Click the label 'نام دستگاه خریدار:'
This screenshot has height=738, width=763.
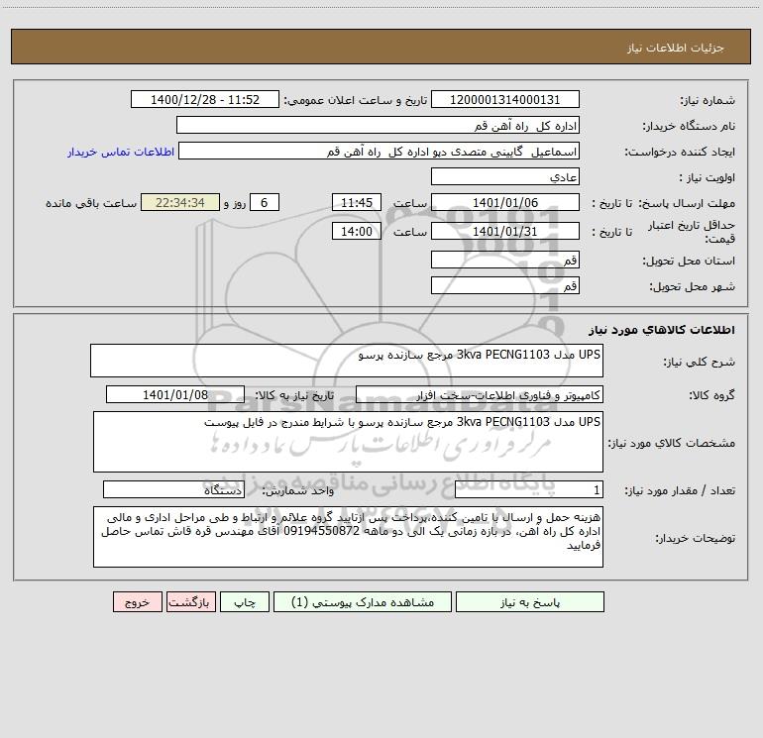tap(689, 126)
